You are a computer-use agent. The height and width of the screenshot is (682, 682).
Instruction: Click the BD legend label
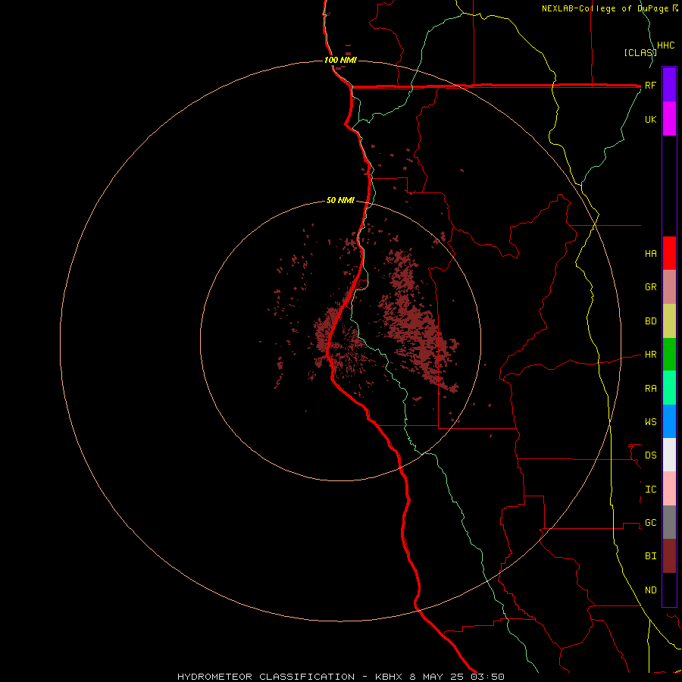tap(651, 321)
